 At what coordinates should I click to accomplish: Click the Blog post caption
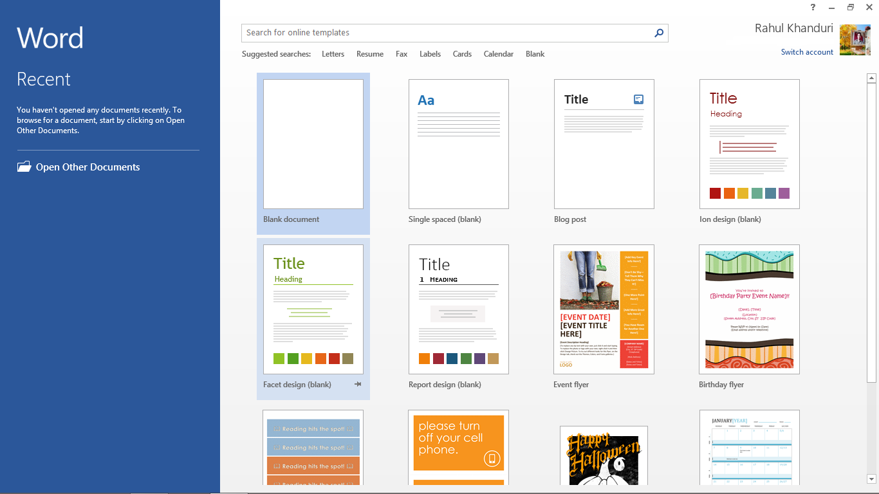tap(570, 219)
